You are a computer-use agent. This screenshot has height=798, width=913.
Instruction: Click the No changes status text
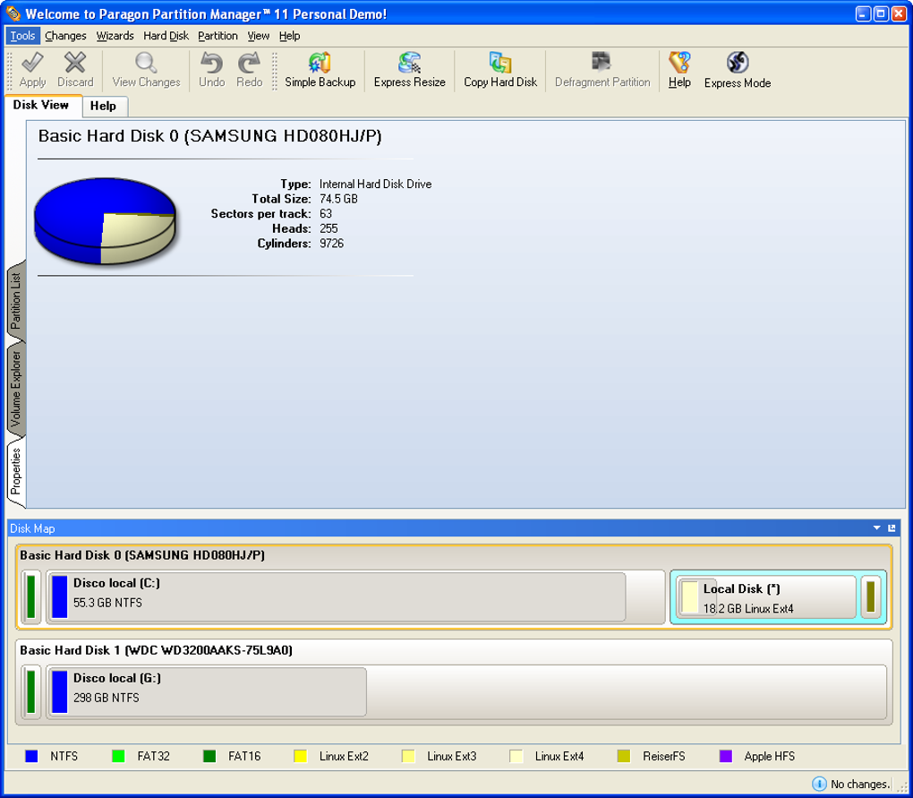pyautogui.click(x=860, y=784)
